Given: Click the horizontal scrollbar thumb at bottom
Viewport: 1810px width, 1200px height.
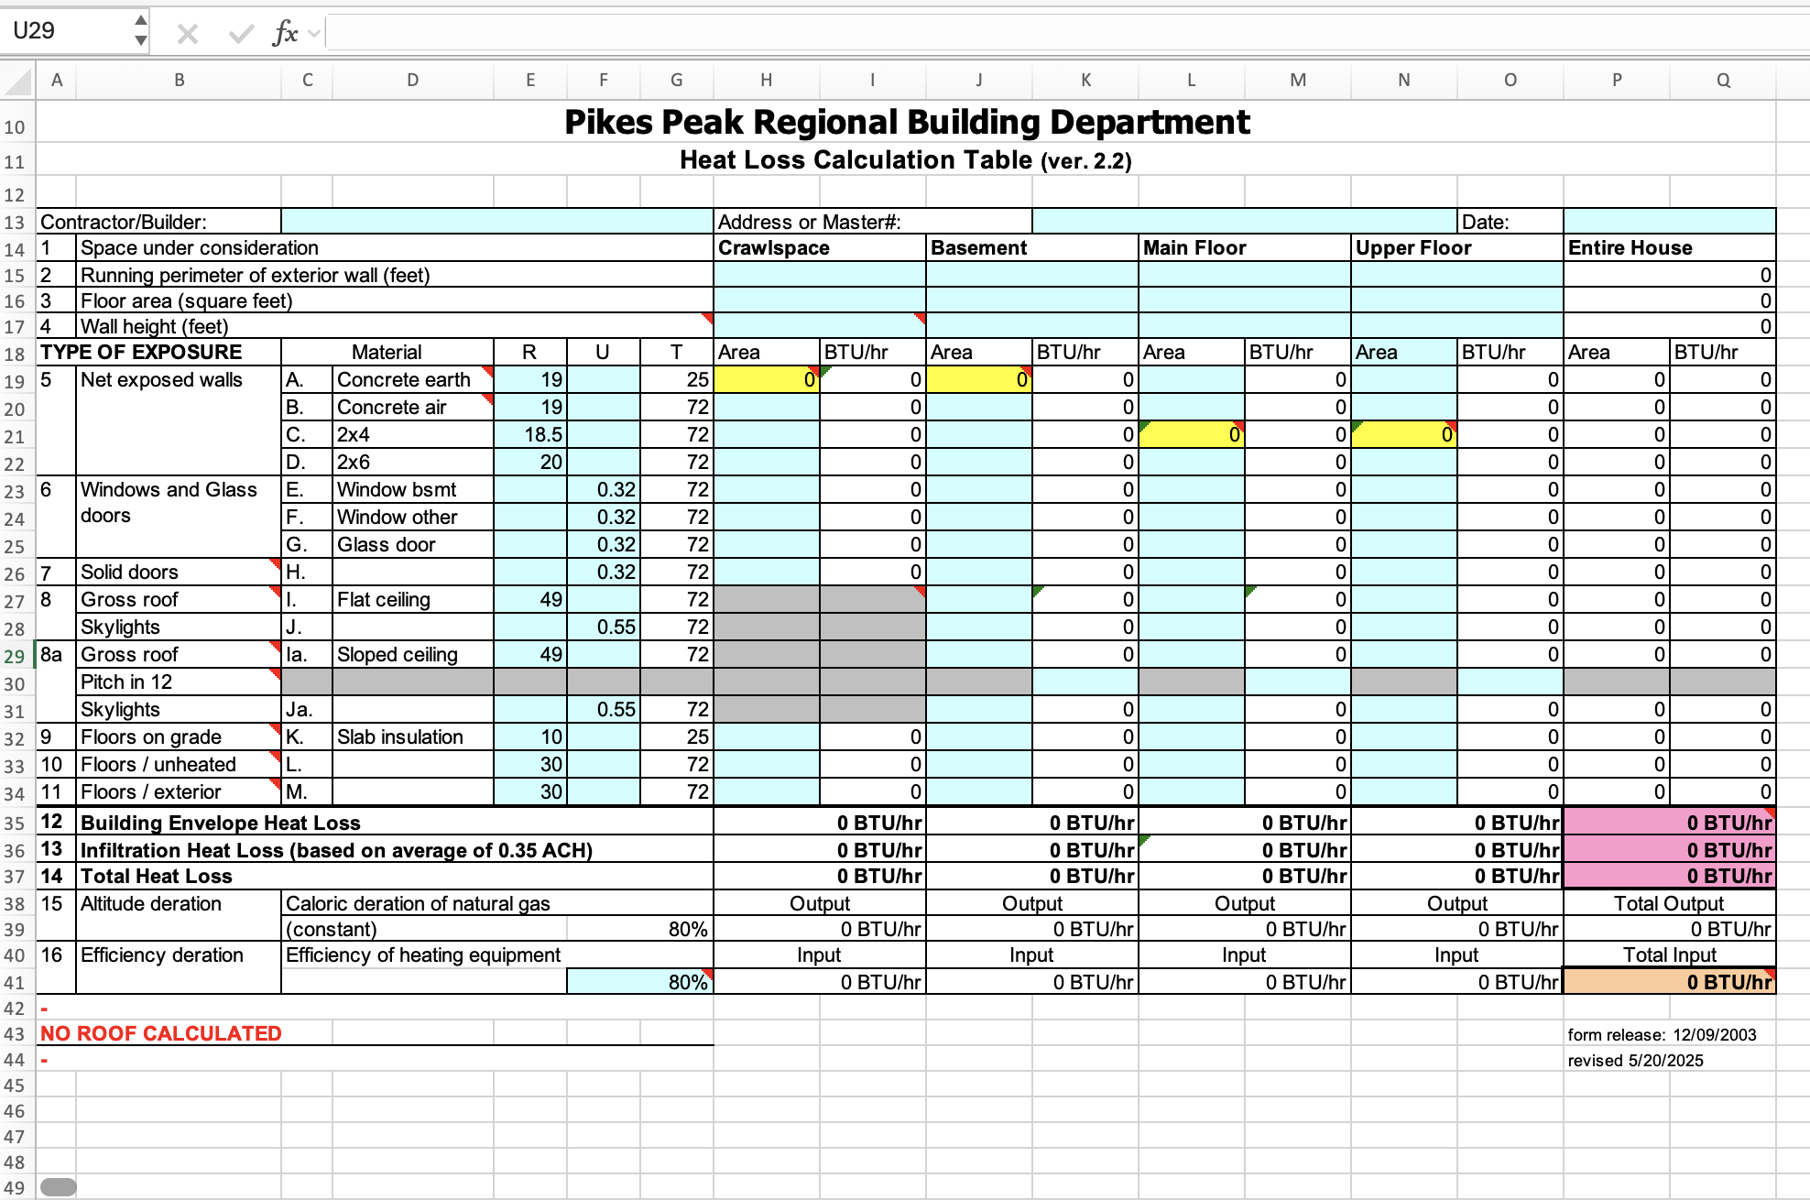Looking at the screenshot, I should pos(59,1187).
